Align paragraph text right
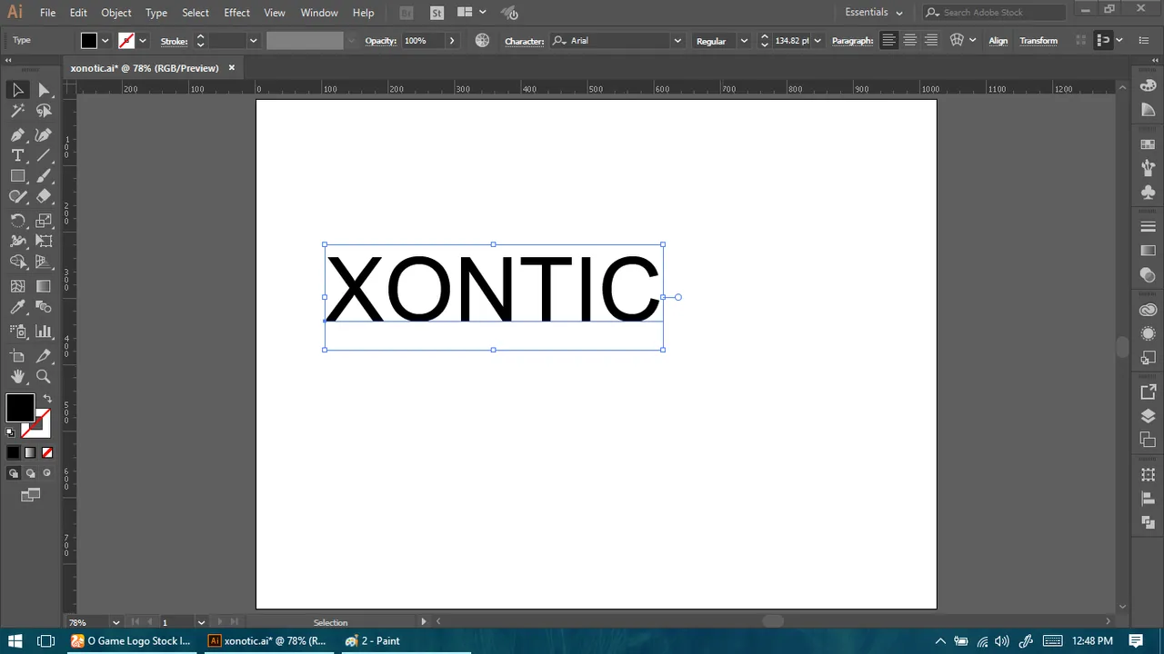 coord(931,41)
